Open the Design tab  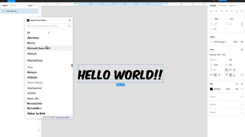point(213,5)
